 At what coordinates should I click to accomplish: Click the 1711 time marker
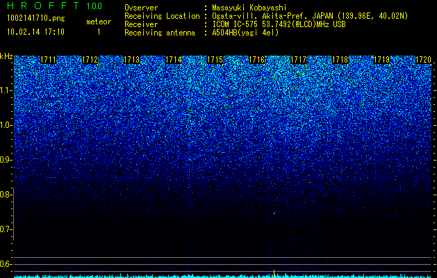click(49, 60)
